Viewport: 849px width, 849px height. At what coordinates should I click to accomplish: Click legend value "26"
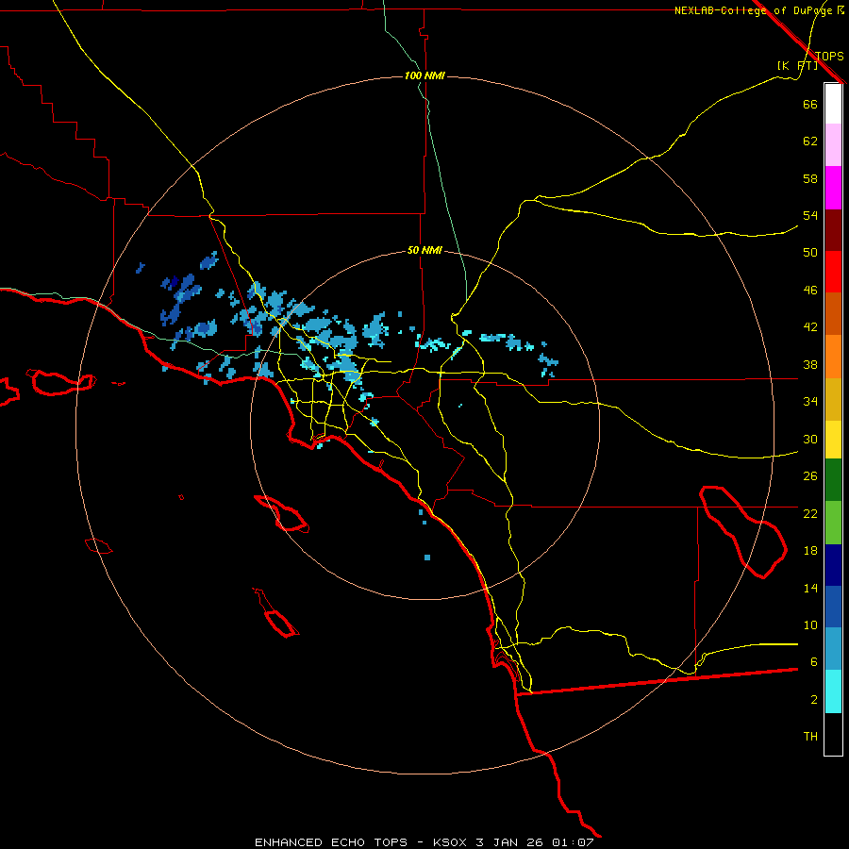(x=810, y=476)
